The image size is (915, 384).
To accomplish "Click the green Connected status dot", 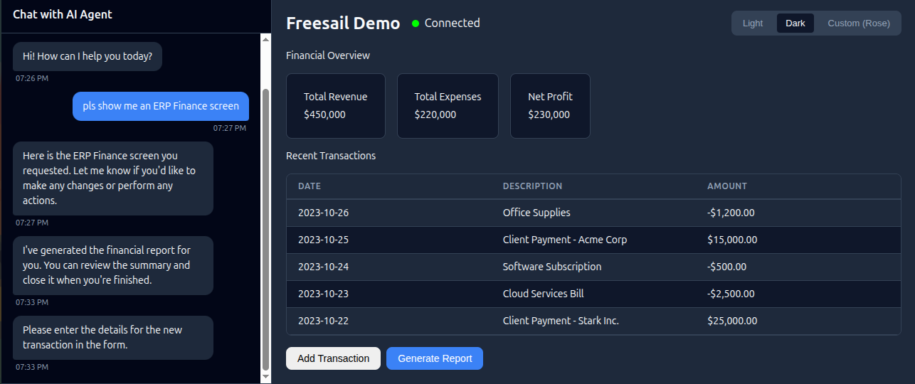I will pyautogui.click(x=416, y=23).
